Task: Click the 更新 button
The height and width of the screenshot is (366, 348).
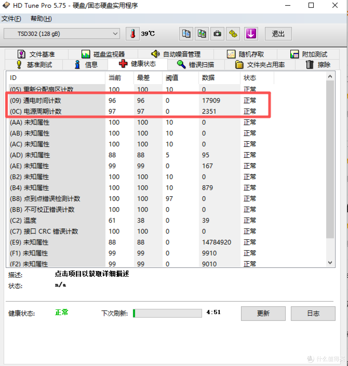Action: [263, 313]
